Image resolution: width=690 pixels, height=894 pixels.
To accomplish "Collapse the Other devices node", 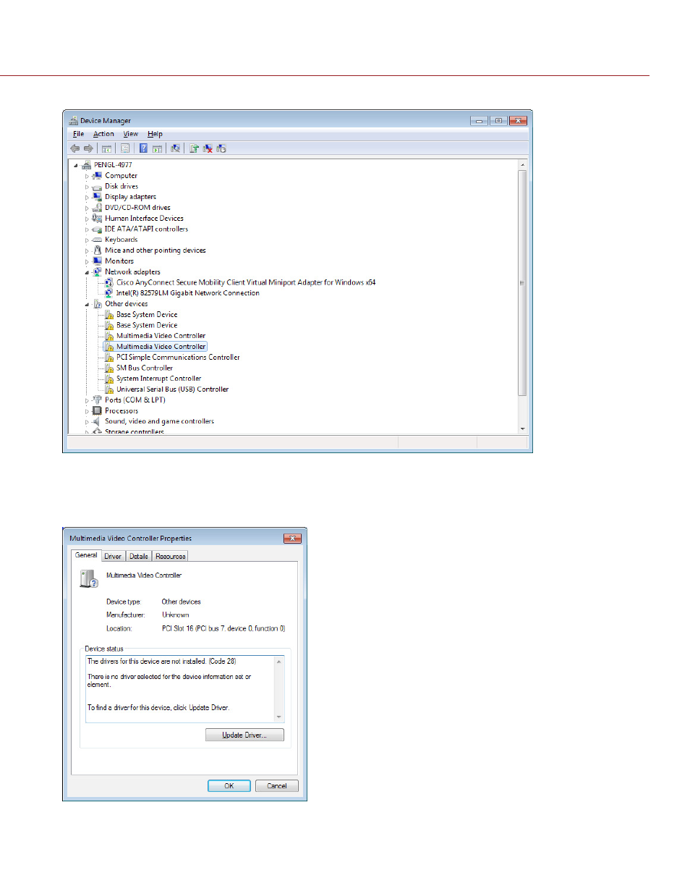I will coord(87,304).
